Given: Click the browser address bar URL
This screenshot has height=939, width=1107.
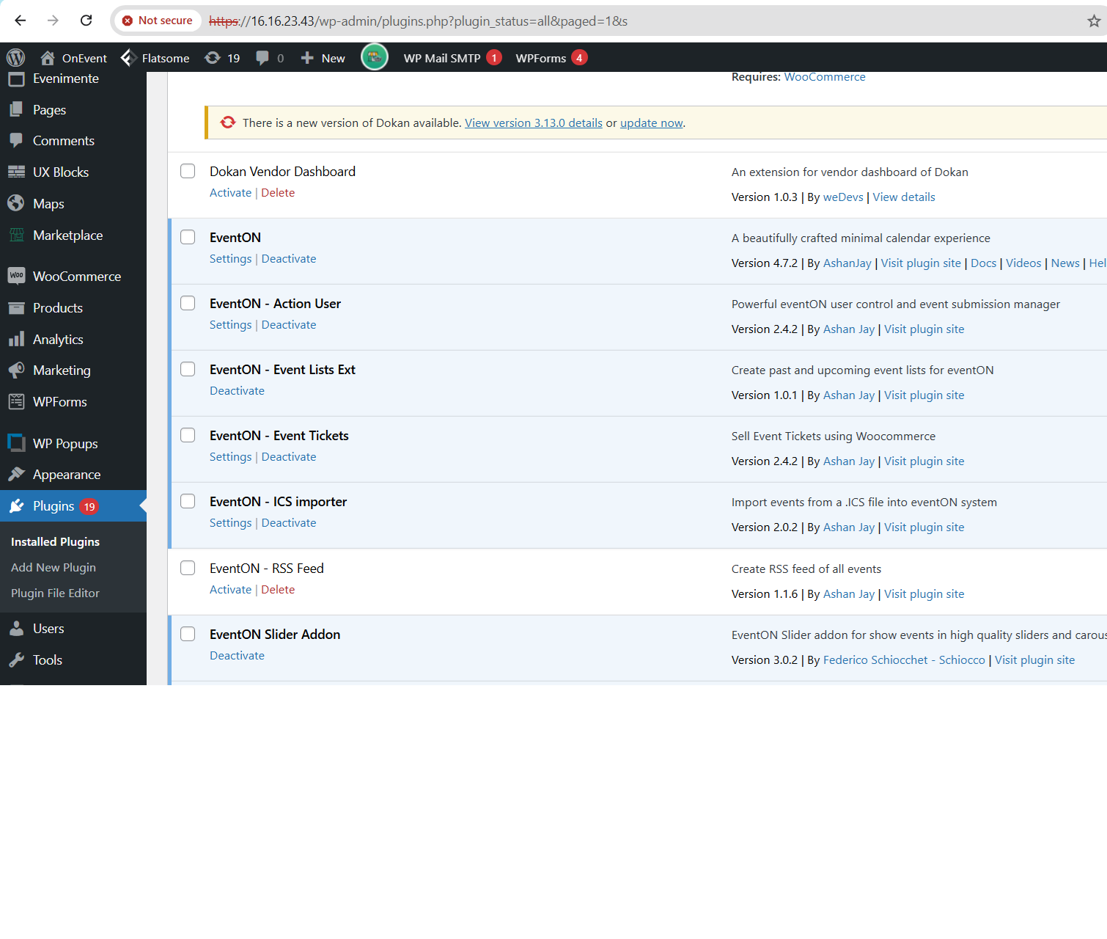Looking at the screenshot, I should [x=418, y=21].
